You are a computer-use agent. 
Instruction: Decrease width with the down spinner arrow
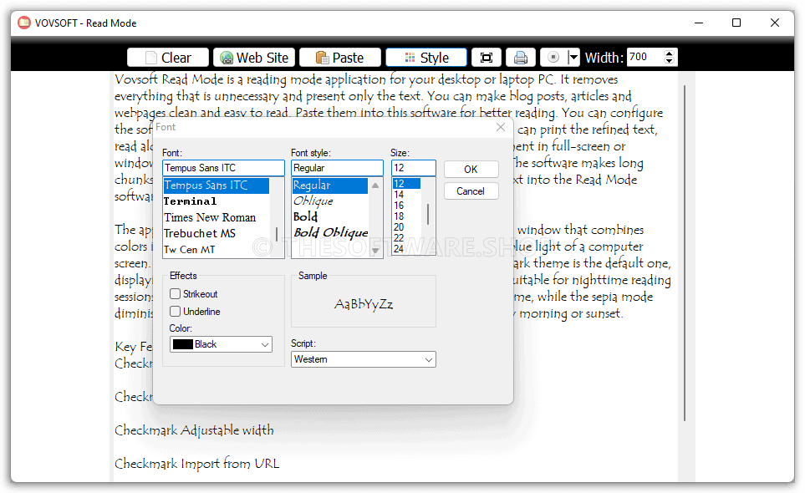click(x=669, y=61)
